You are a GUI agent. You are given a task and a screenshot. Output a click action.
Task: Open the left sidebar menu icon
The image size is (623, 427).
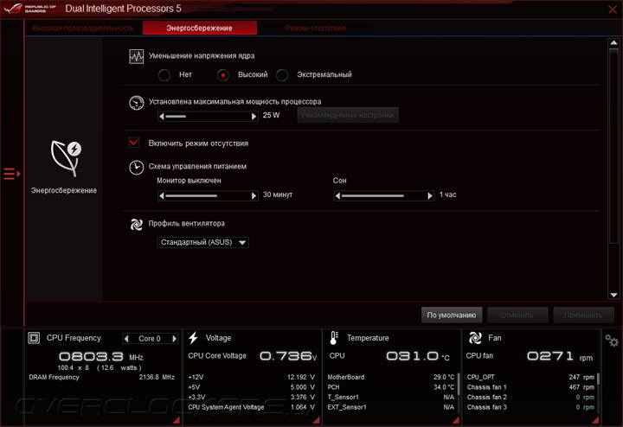(12, 174)
